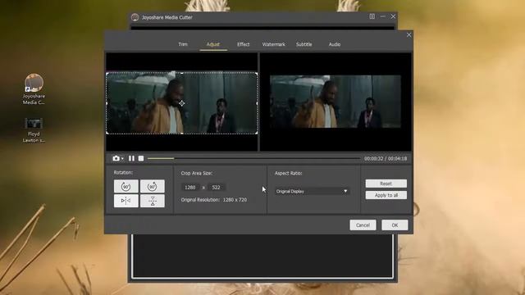
Task: Select the Adjust tab
Action: pos(213,44)
